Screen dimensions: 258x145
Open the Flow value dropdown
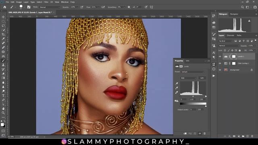pyautogui.click(x=98, y=7)
